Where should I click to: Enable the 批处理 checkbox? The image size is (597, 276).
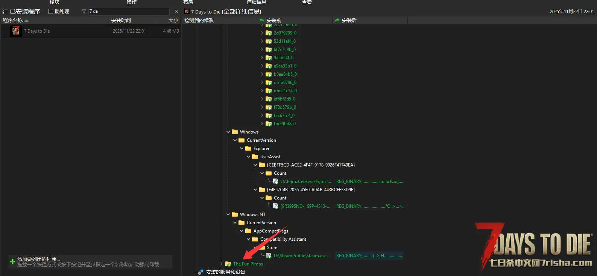(50, 12)
